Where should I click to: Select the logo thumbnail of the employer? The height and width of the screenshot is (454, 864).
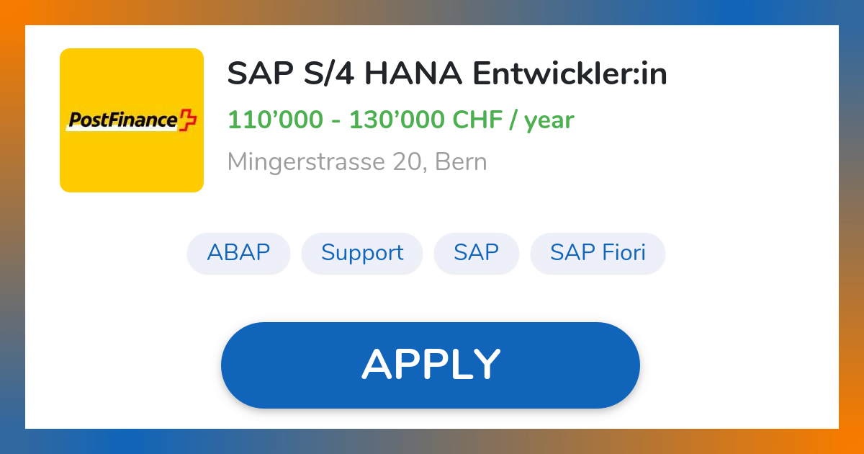pos(132,120)
